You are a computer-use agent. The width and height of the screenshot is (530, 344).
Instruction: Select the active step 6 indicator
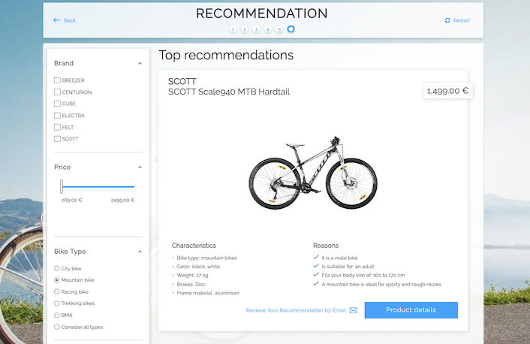tap(291, 29)
